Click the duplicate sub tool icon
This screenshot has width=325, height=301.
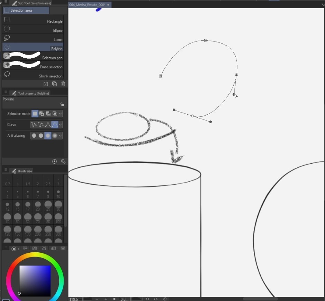pyautogui.click(x=54, y=84)
